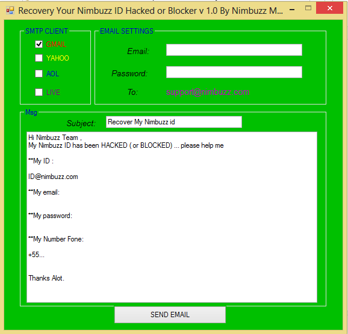Place cursor on 'ID@nimbuzz.com' line
Viewport: 348px width, 334px height.
point(53,177)
